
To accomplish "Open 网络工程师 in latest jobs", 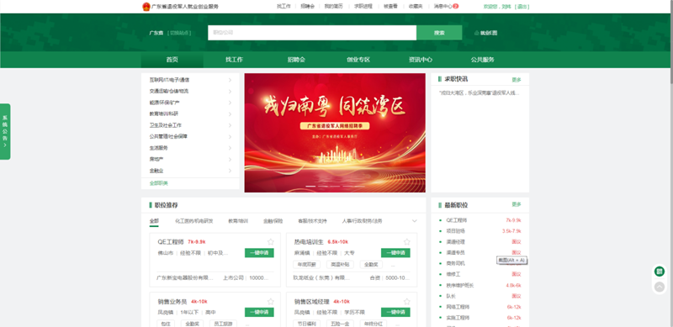I will [458, 307].
